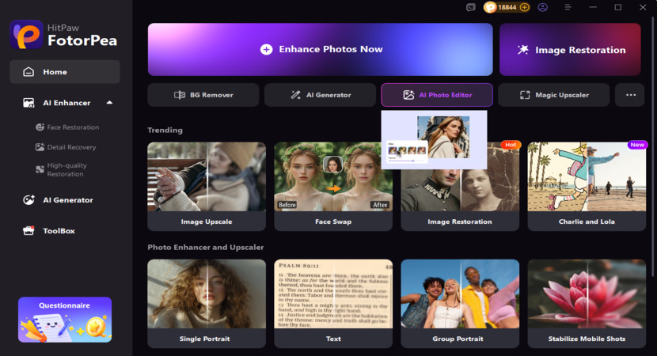Add credits with the plus coin icon
This screenshot has height=356, width=657.
click(x=524, y=7)
